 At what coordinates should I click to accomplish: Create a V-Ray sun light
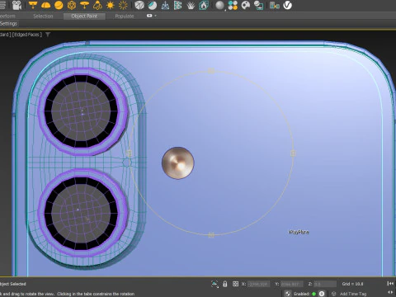(x=111, y=5)
